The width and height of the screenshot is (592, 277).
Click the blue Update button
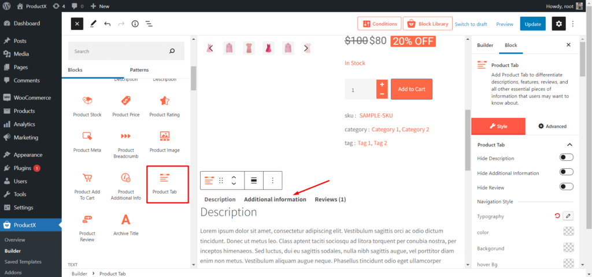point(532,24)
